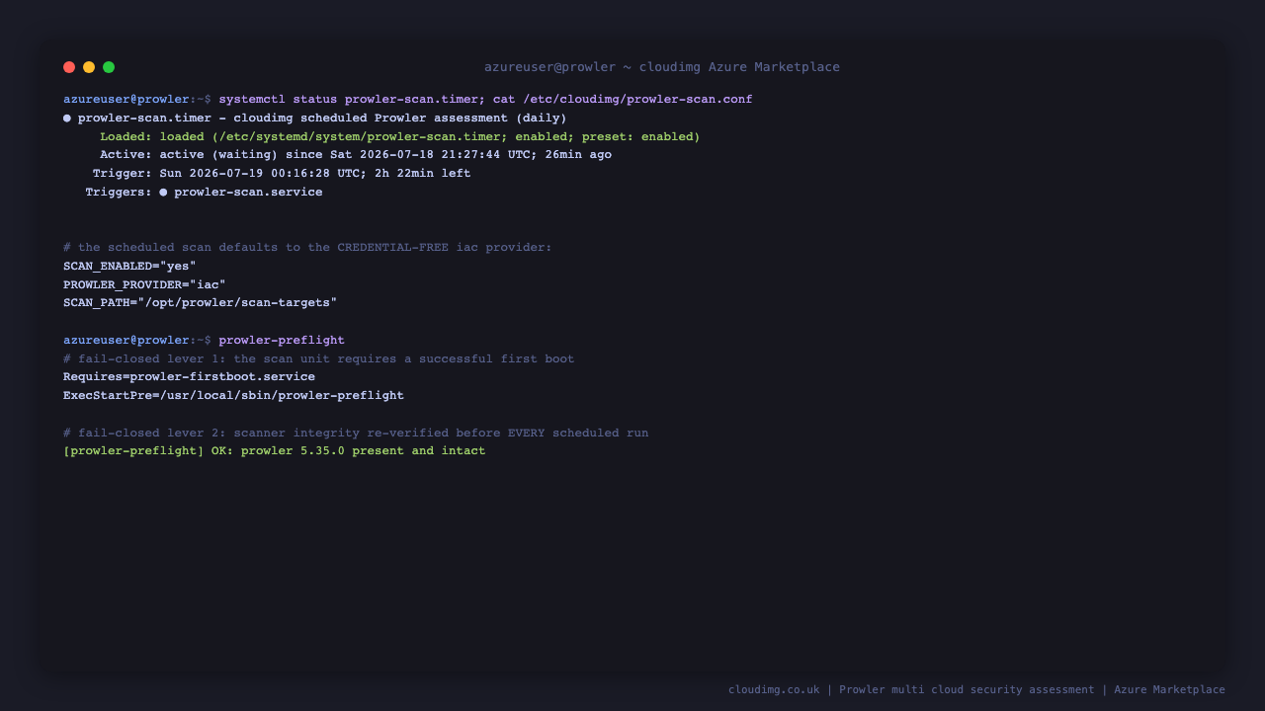Click the PROWLER_PROVIDER="iac" config line

144,285
